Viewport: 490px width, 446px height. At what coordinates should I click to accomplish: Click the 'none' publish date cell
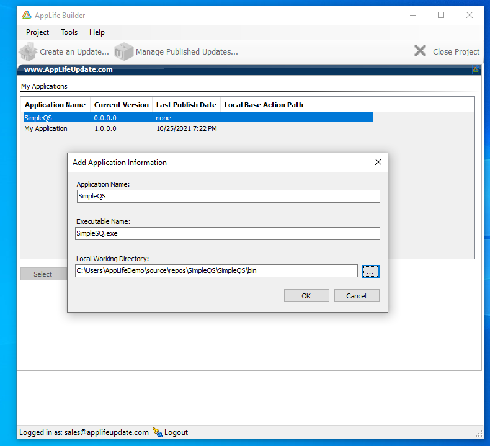[164, 118]
